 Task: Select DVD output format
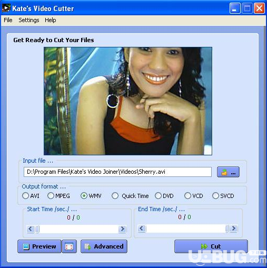coord(164,196)
